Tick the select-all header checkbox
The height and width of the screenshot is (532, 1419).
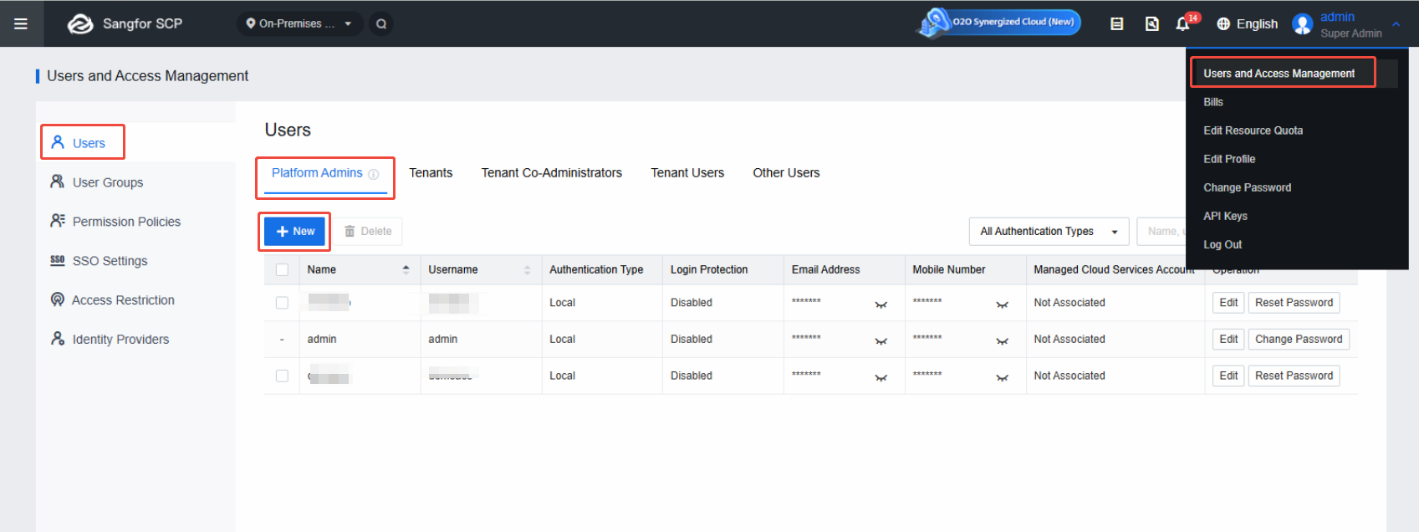coord(282,269)
